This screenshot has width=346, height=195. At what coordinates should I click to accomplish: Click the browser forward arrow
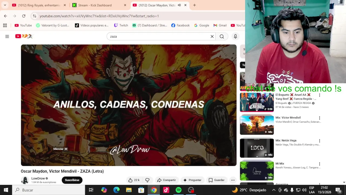click(x=15, y=16)
